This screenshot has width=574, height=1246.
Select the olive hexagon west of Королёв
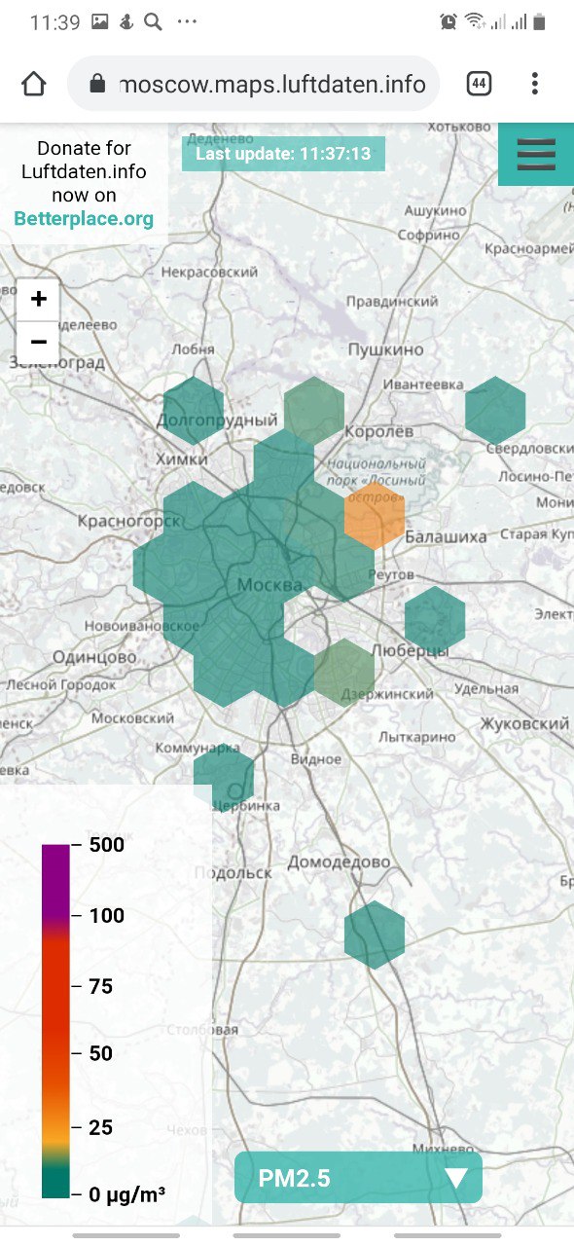314,410
